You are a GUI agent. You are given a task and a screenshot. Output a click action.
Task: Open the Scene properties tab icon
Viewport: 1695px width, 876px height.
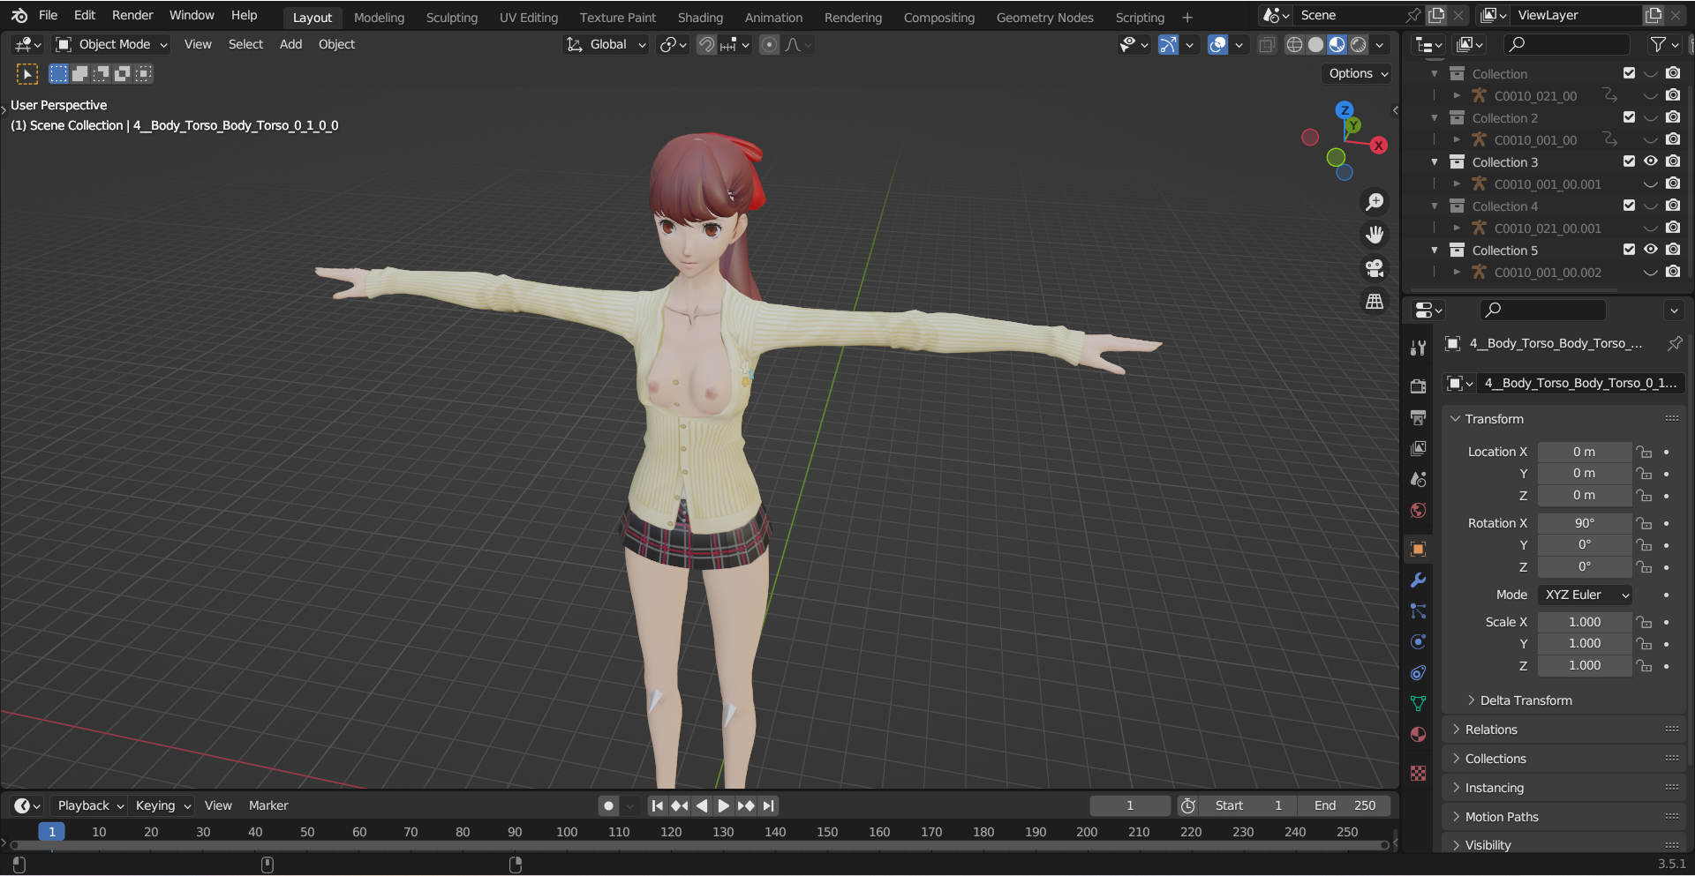(x=1419, y=479)
